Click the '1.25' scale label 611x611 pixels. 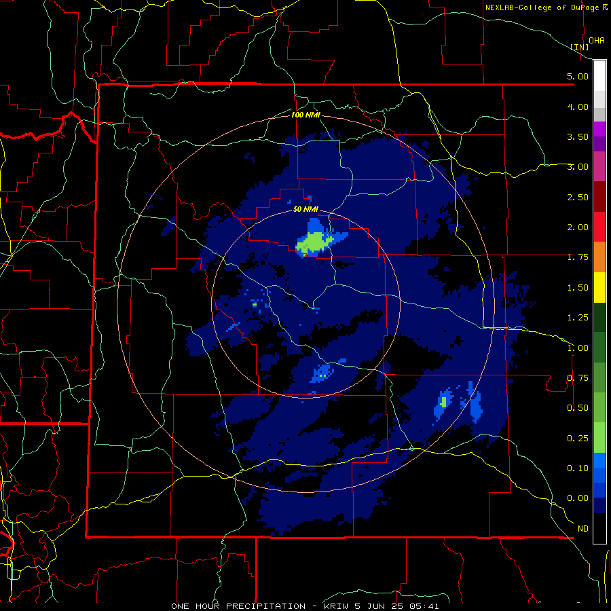[x=578, y=318]
